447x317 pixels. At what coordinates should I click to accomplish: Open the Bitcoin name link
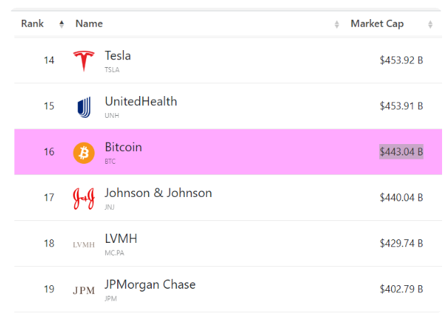124,148
